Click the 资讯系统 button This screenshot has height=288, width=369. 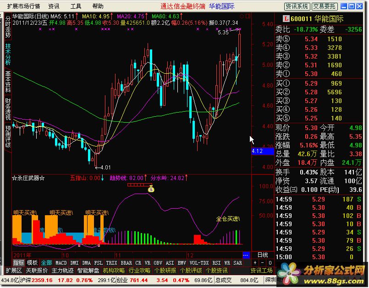pyautogui.click(x=297, y=6)
